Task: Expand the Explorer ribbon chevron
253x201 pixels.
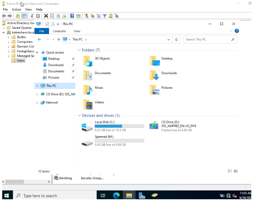Action: (231, 31)
